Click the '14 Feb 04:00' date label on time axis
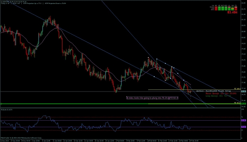Image resolution: width=247 pixels, height=142 pixels. (152, 140)
